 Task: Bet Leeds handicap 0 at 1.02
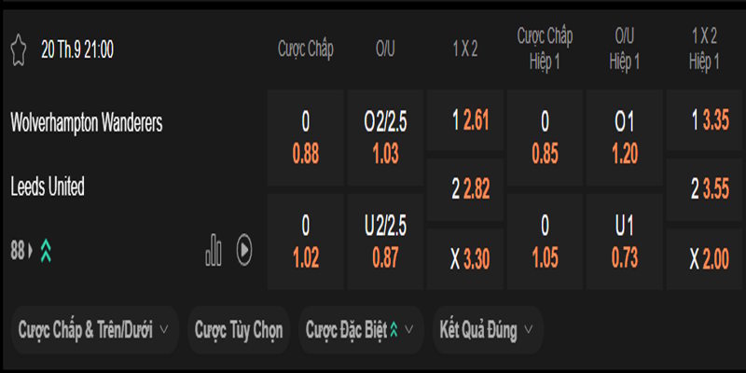(x=306, y=242)
